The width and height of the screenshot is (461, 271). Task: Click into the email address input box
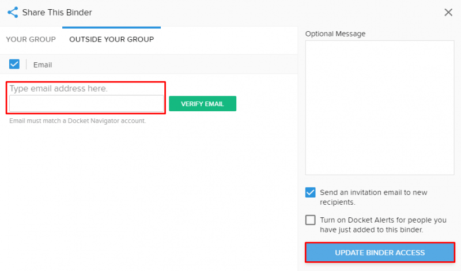point(86,103)
